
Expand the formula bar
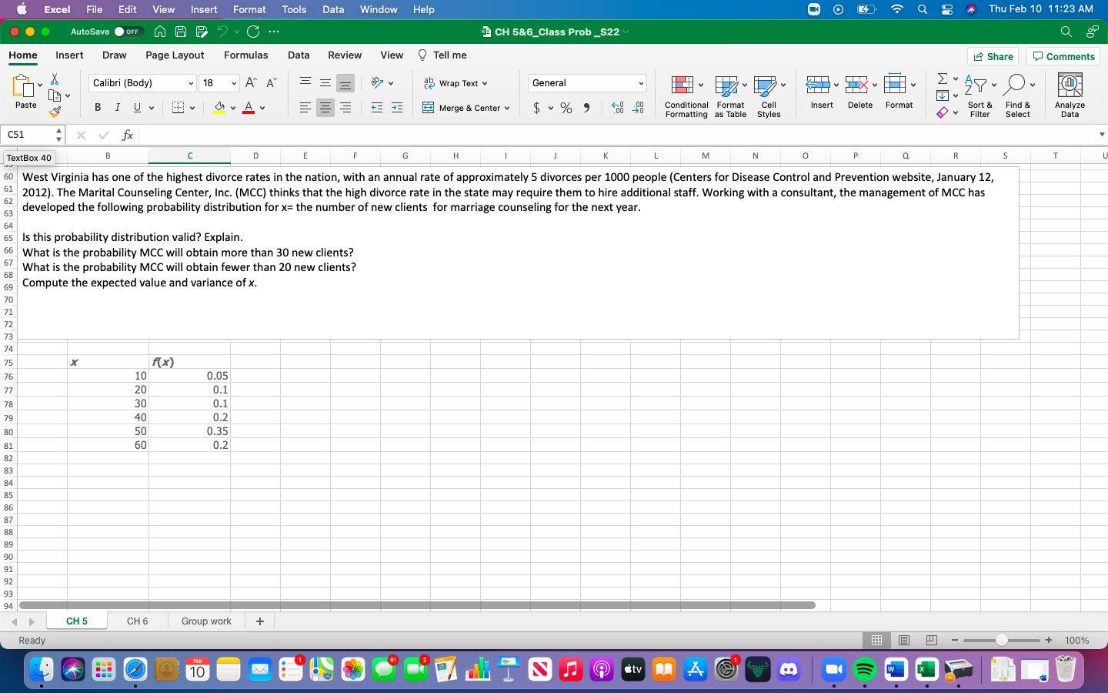[1101, 135]
